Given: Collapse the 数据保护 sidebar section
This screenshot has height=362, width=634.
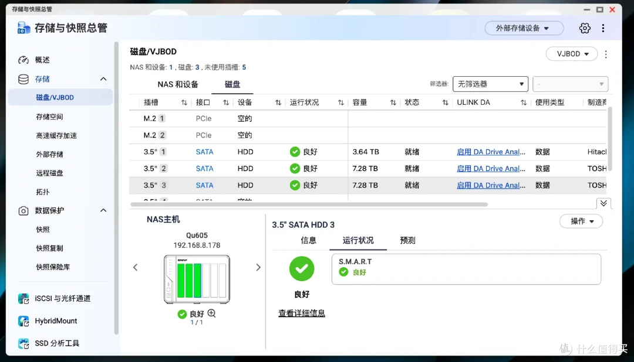Looking at the screenshot, I should [103, 211].
